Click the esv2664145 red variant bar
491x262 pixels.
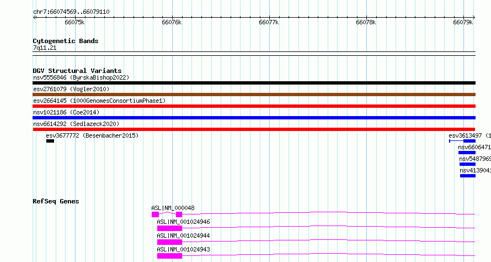[254, 106]
